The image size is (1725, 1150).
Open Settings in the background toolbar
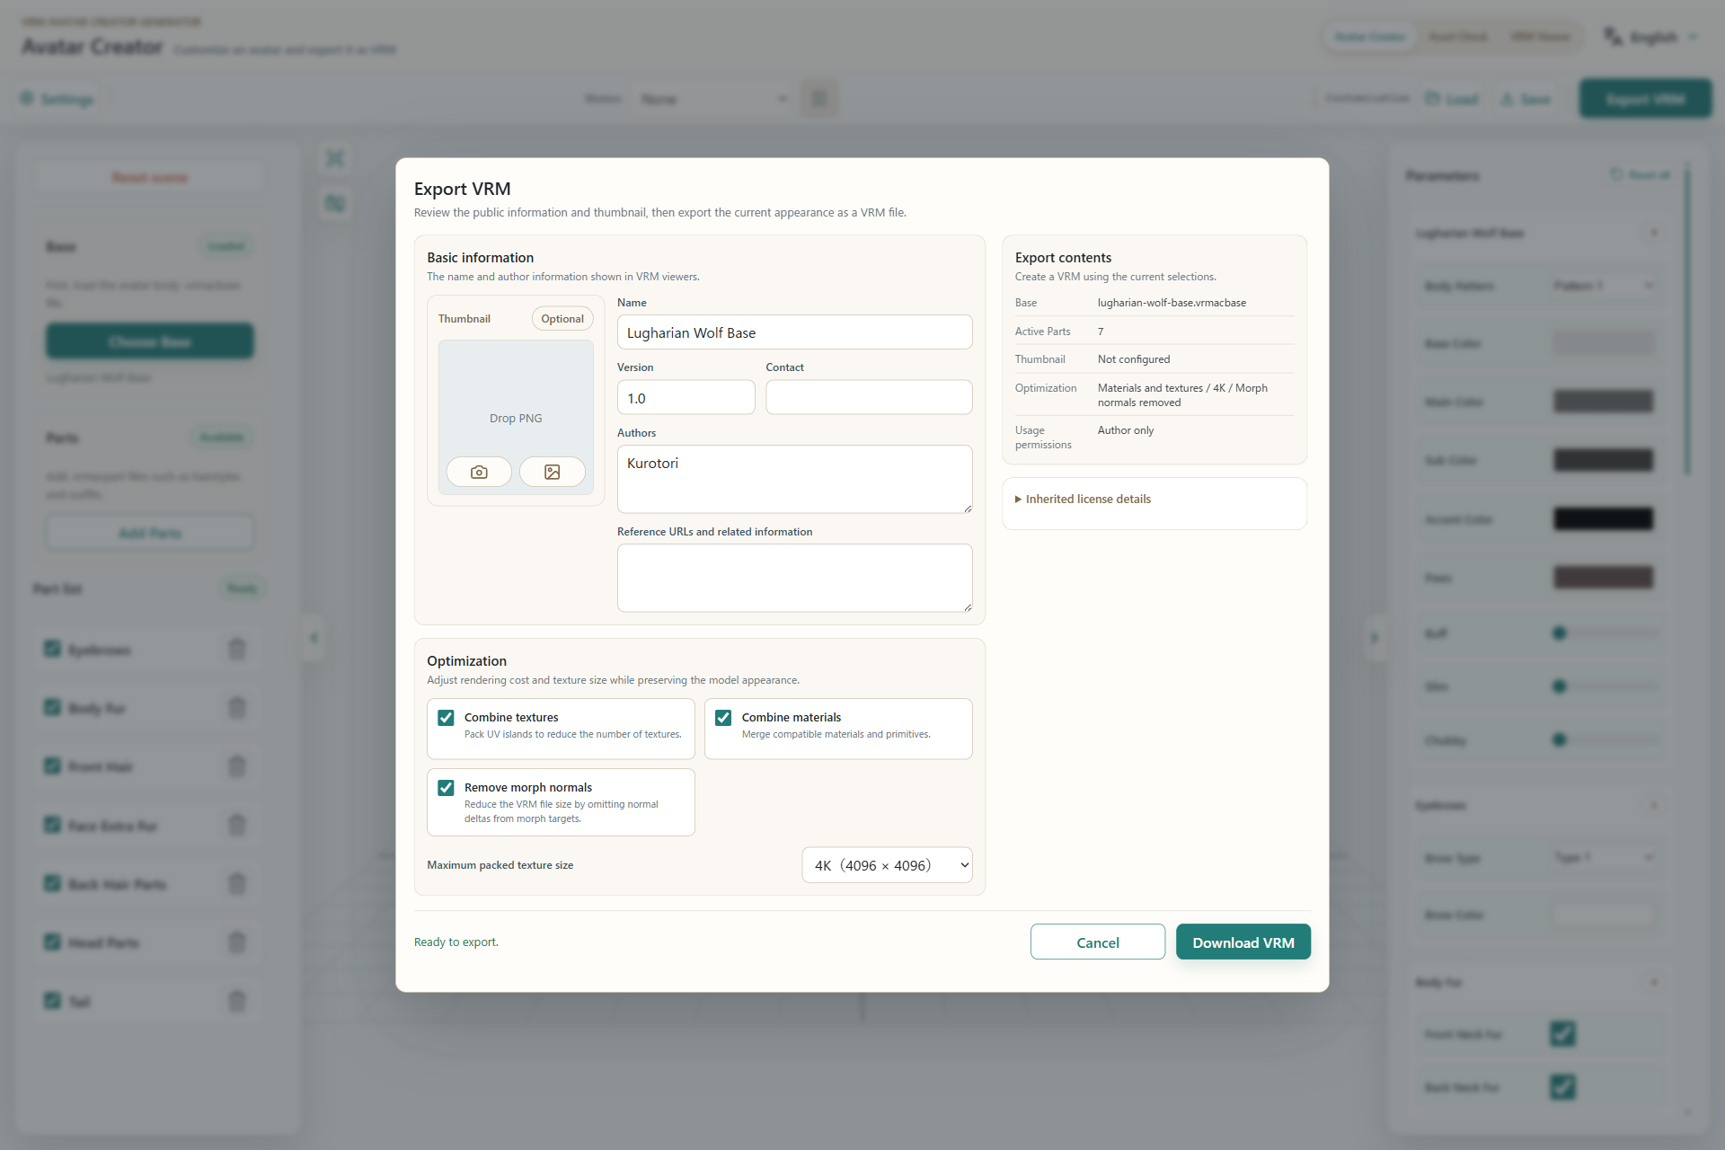[57, 99]
